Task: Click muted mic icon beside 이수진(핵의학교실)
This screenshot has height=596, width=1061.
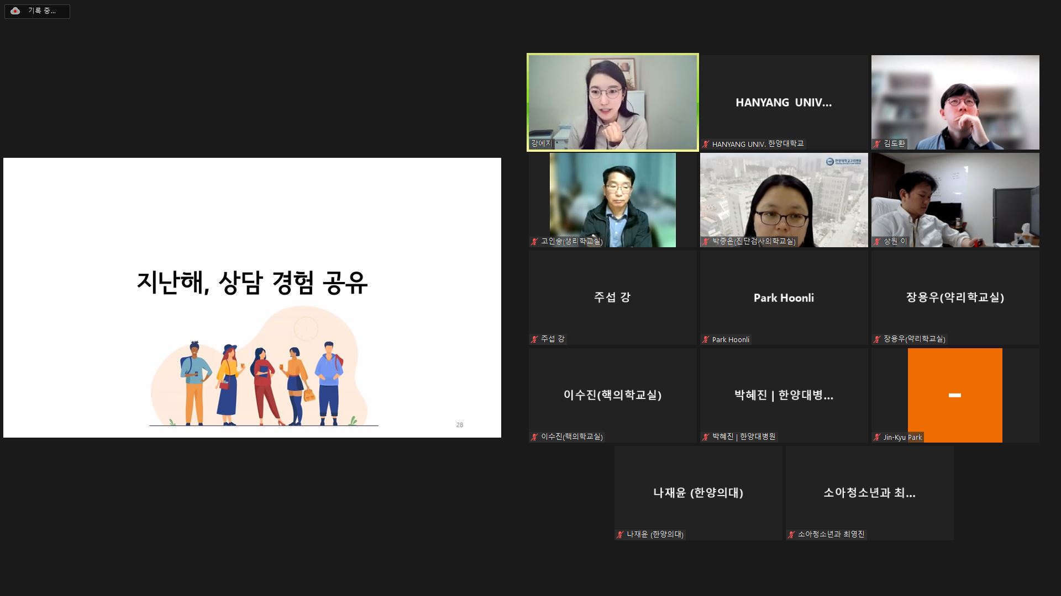Action: 534,437
